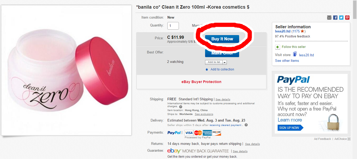This screenshot has height=159, width=357.
Task: Share the listing by email icon
Action: (x=329, y=18)
